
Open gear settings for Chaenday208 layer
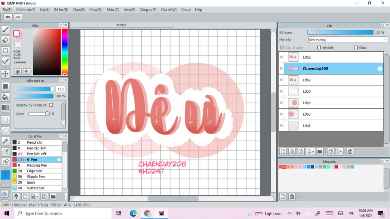pos(380,69)
